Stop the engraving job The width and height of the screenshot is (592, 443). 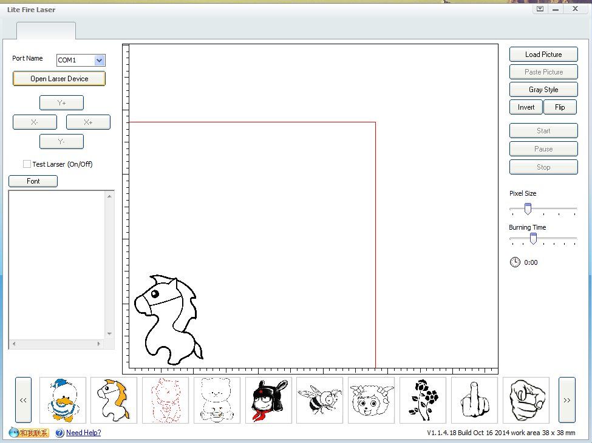click(x=543, y=167)
